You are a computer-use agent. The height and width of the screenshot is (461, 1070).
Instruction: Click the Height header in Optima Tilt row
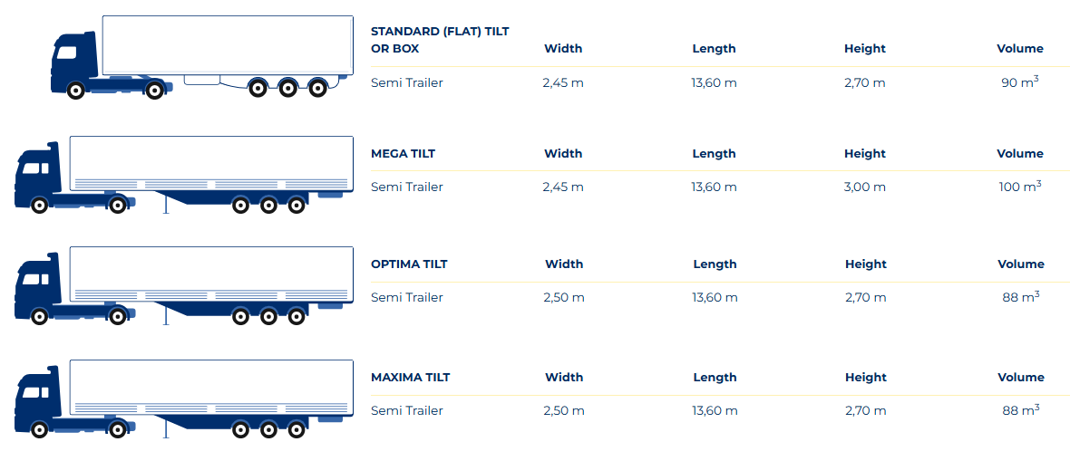[x=866, y=264]
